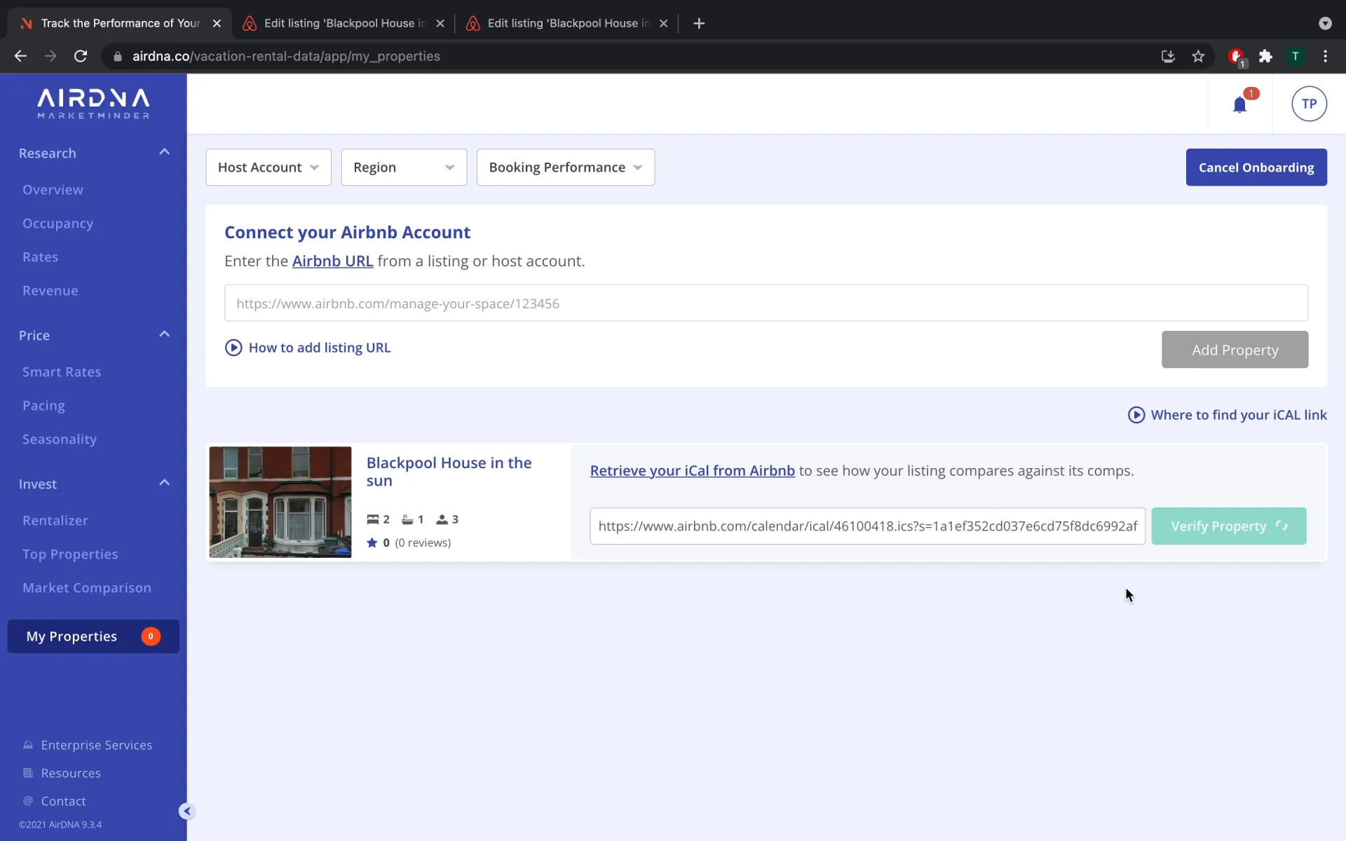Open the Region dropdown
The image size is (1346, 841).
(x=404, y=167)
